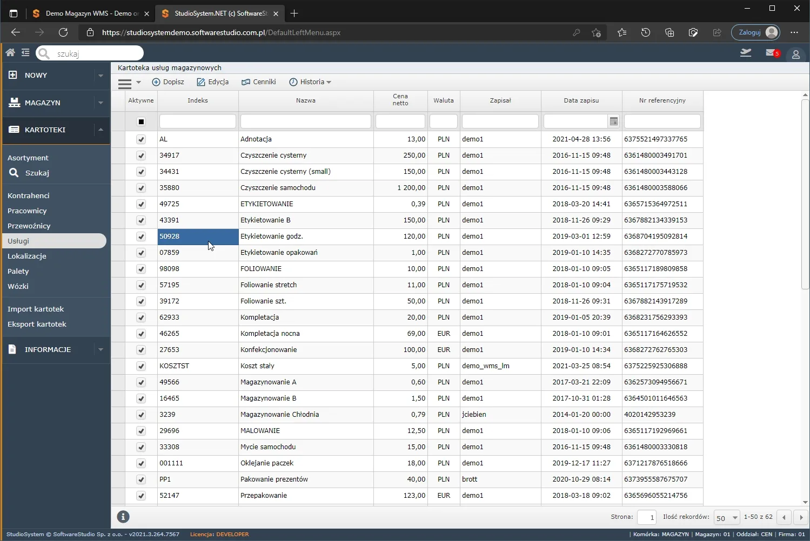Focus the Strona page number field
This screenshot has height=541, width=810.
pos(647,517)
